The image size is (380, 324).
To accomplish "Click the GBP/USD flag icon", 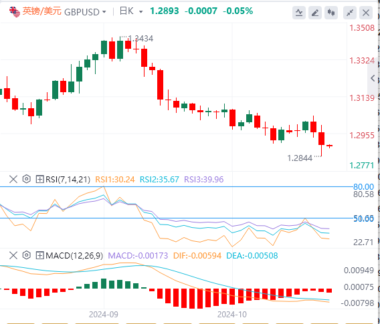I will (x=15, y=11).
